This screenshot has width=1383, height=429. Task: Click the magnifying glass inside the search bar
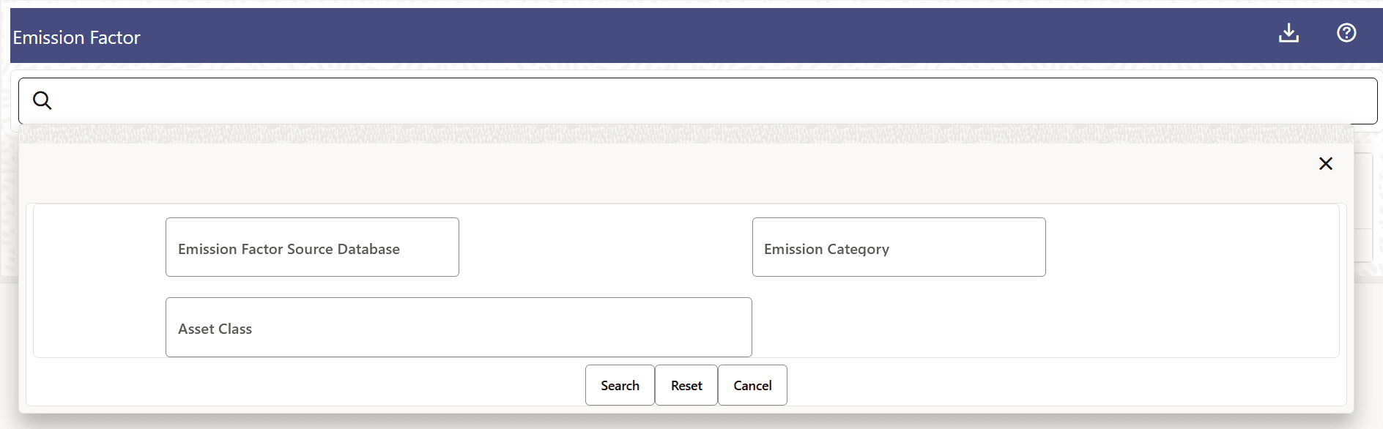tap(42, 100)
